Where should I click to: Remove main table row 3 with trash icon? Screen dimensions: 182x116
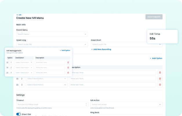point(160,85)
